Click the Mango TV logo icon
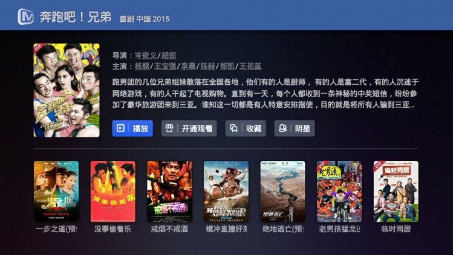Image resolution: width=453 pixels, height=255 pixels. tap(25, 16)
